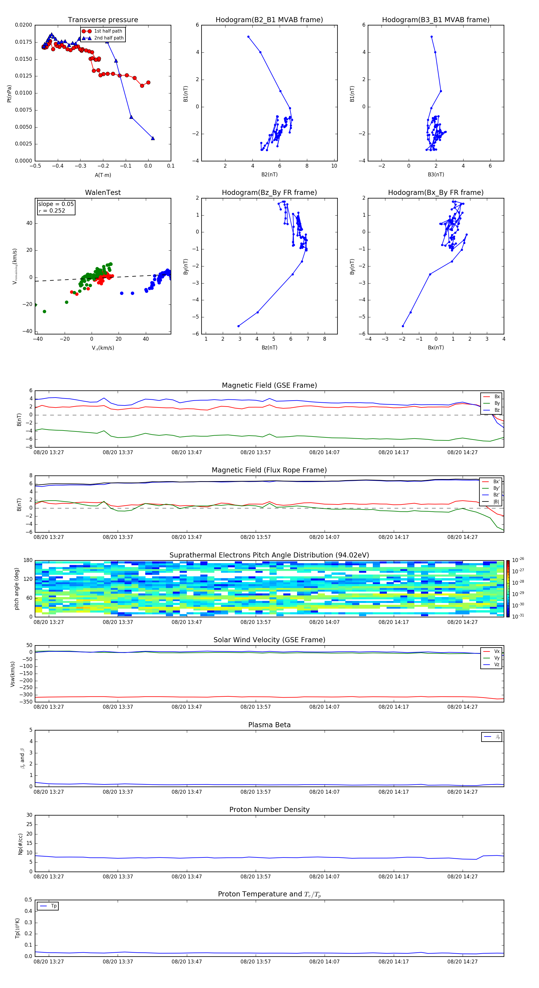The height and width of the screenshot is (988, 539).
Task: Select "08/20 14:27" tick under GSE Magnetic Field panel
Action: coord(463,453)
